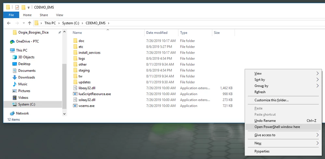Viewport: 325px width, 159px height.
Task: Go back with the Back arrow
Action: click(9, 23)
